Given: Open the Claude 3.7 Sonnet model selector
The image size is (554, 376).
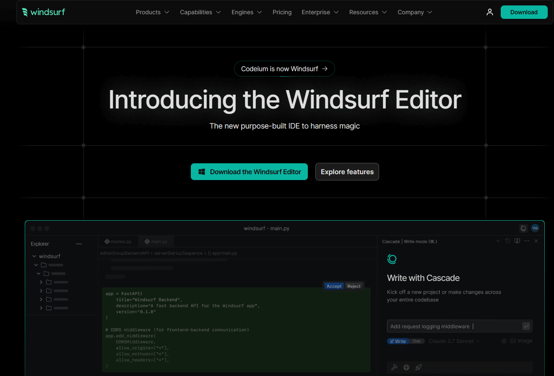Looking at the screenshot, I should click(x=454, y=341).
